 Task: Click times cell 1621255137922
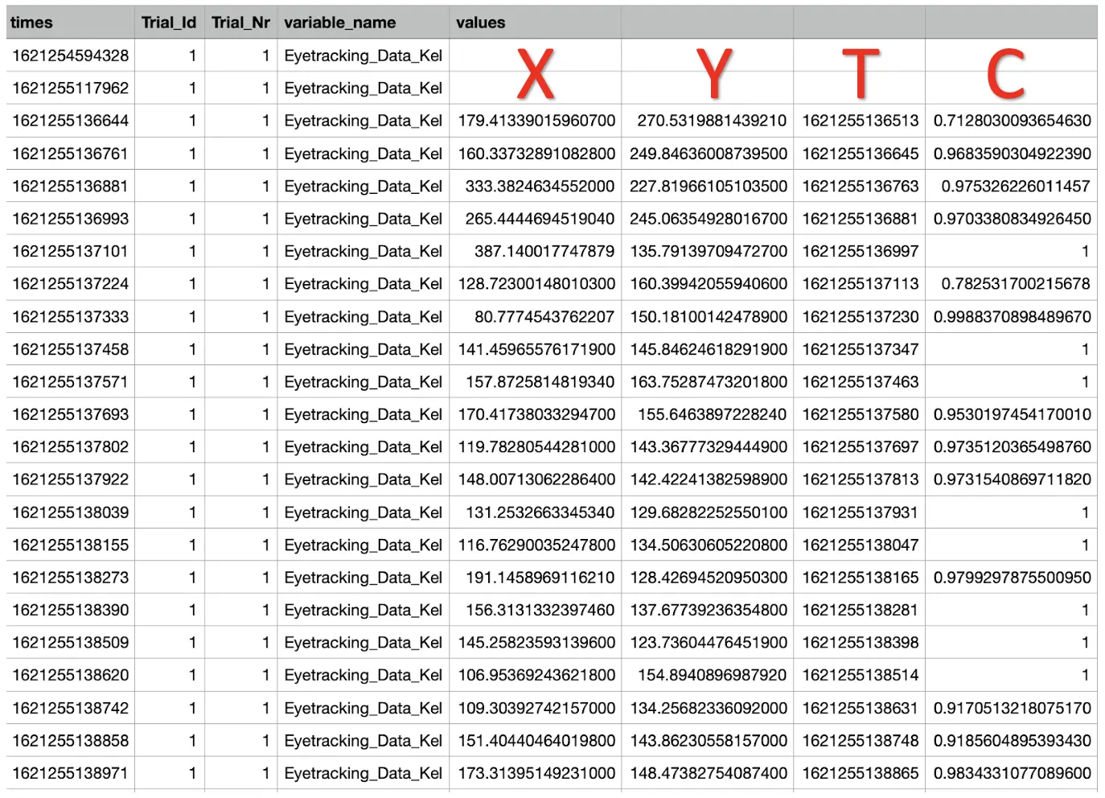[x=70, y=479]
